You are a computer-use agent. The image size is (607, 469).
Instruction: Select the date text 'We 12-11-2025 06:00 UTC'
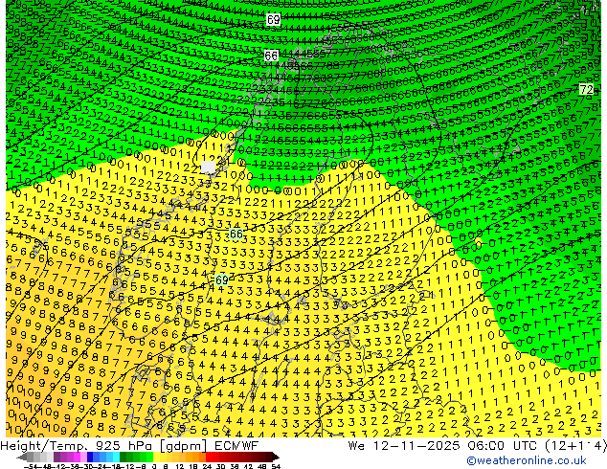click(x=444, y=446)
